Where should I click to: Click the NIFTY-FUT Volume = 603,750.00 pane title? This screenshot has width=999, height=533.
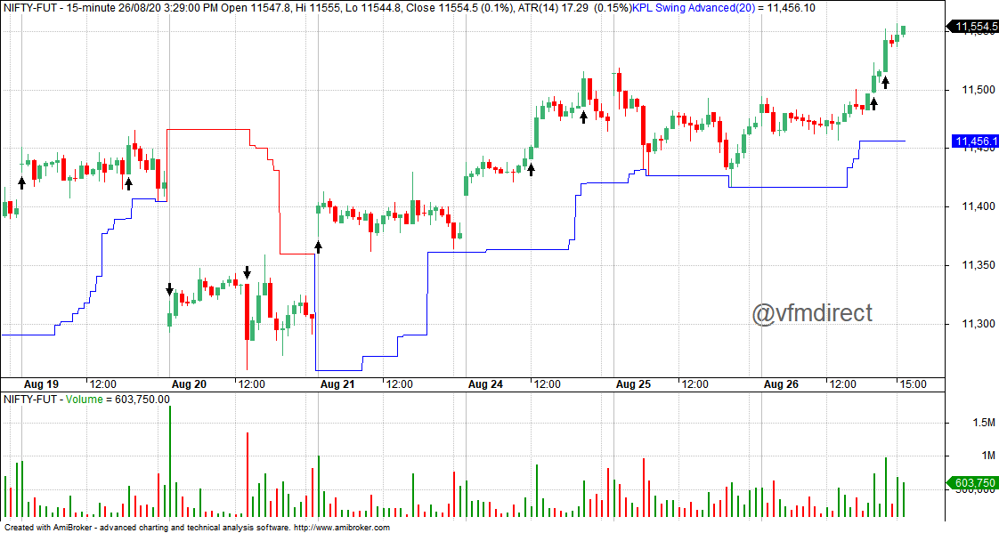coord(86,400)
